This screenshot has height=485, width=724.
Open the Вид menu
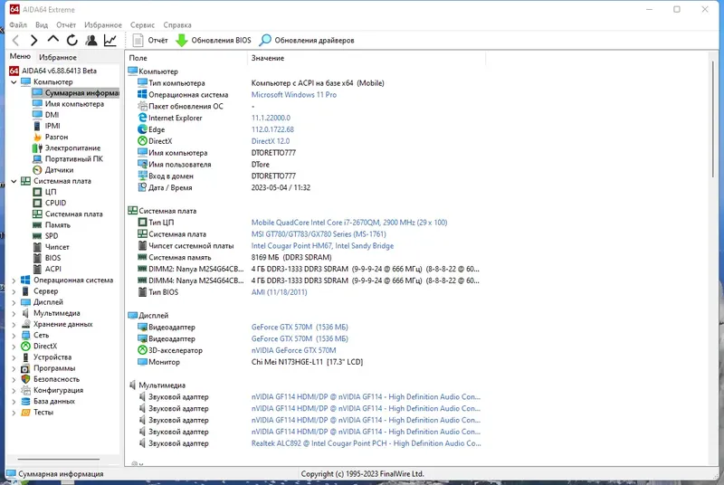[x=42, y=25]
